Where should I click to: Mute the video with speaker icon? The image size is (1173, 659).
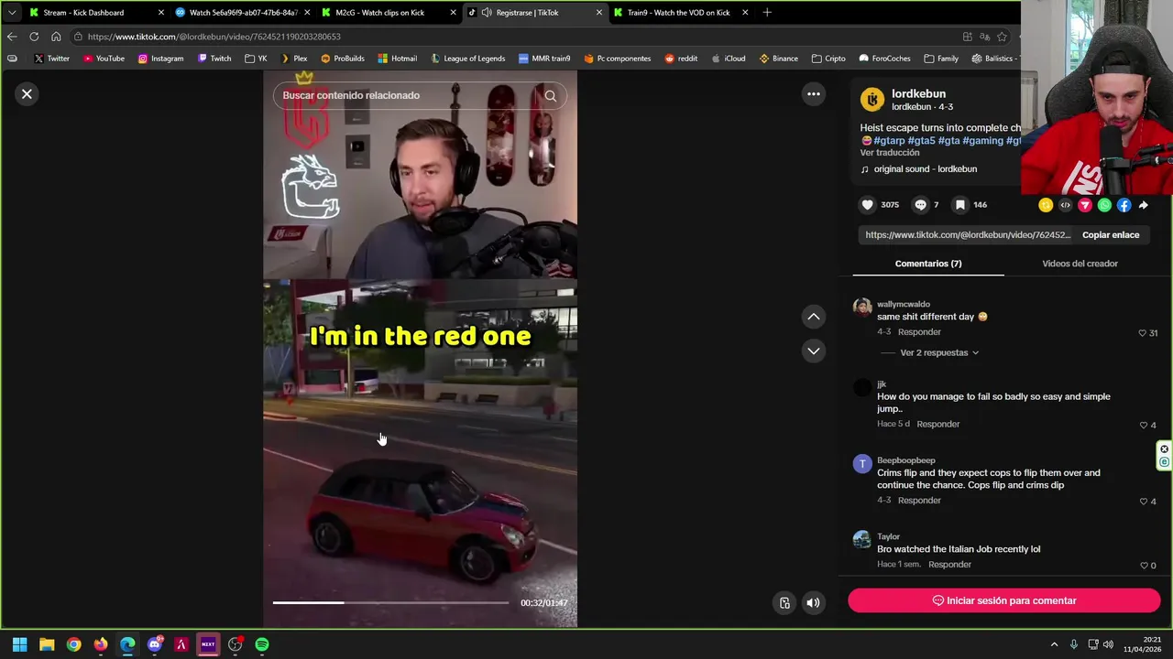coord(813,602)
